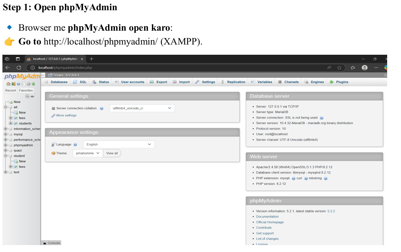
Task: Go to the Import tab
Action: point(181,82)
